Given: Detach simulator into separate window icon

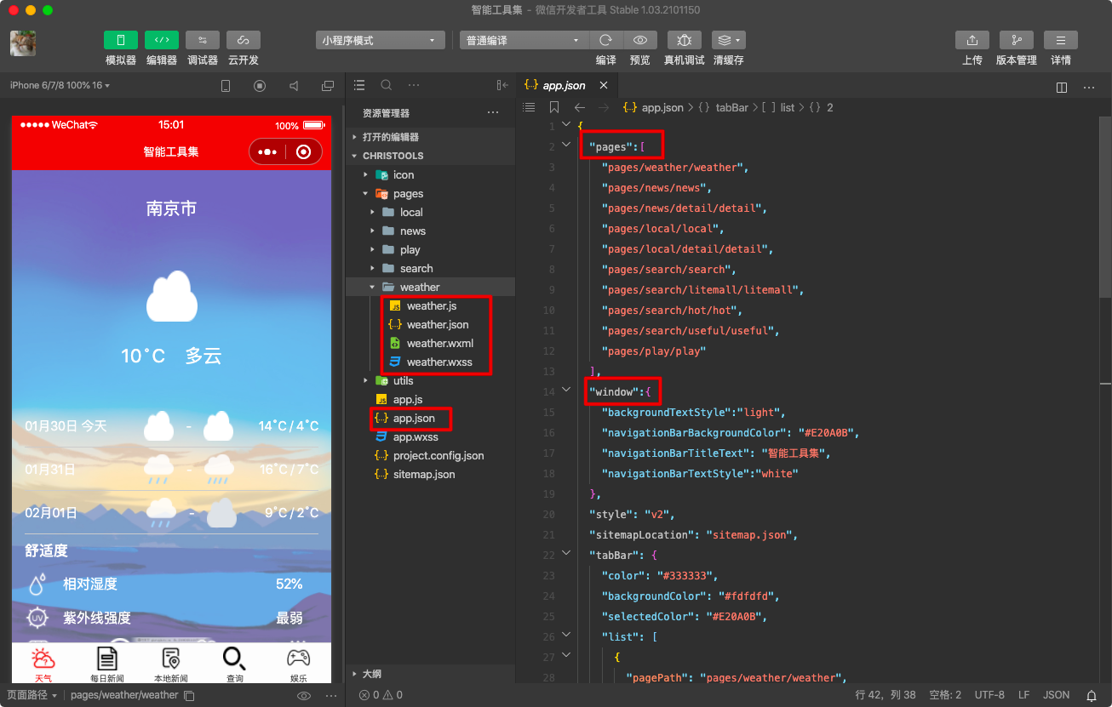Looking at the screenshot, I should (328, 86).
